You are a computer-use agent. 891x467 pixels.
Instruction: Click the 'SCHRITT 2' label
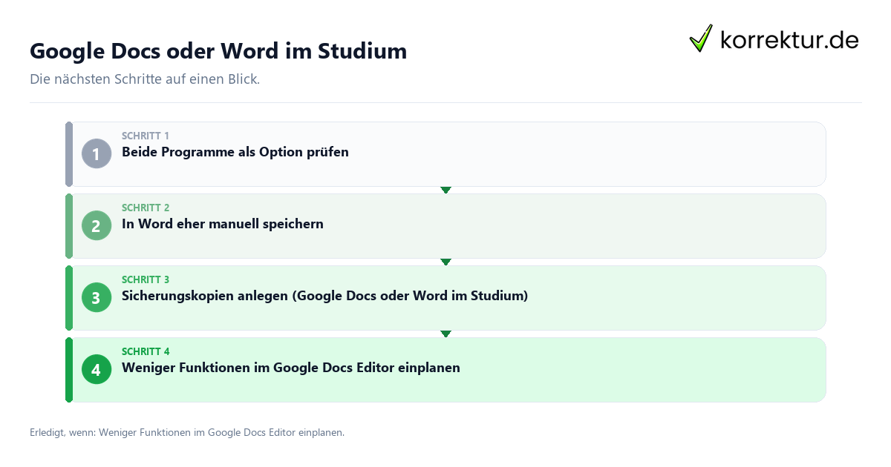click(x=146, y=208)
